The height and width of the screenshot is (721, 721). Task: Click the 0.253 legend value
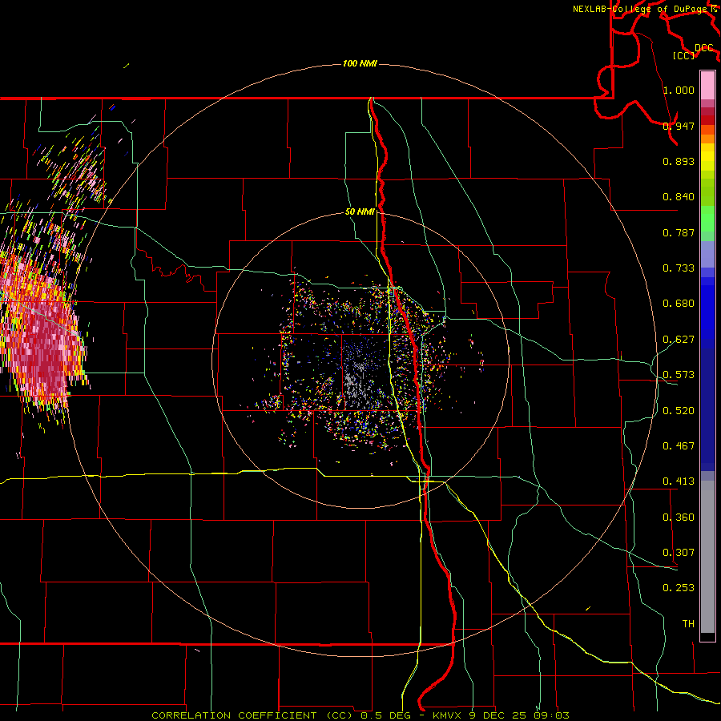pyautogui.click(x=679, y=588)
